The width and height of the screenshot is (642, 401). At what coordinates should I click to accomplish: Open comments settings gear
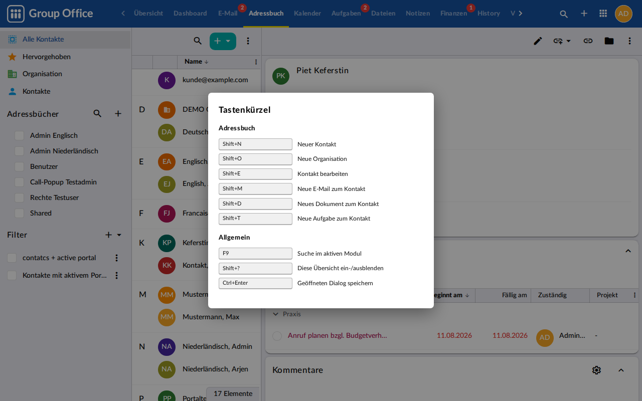point(596,370)
